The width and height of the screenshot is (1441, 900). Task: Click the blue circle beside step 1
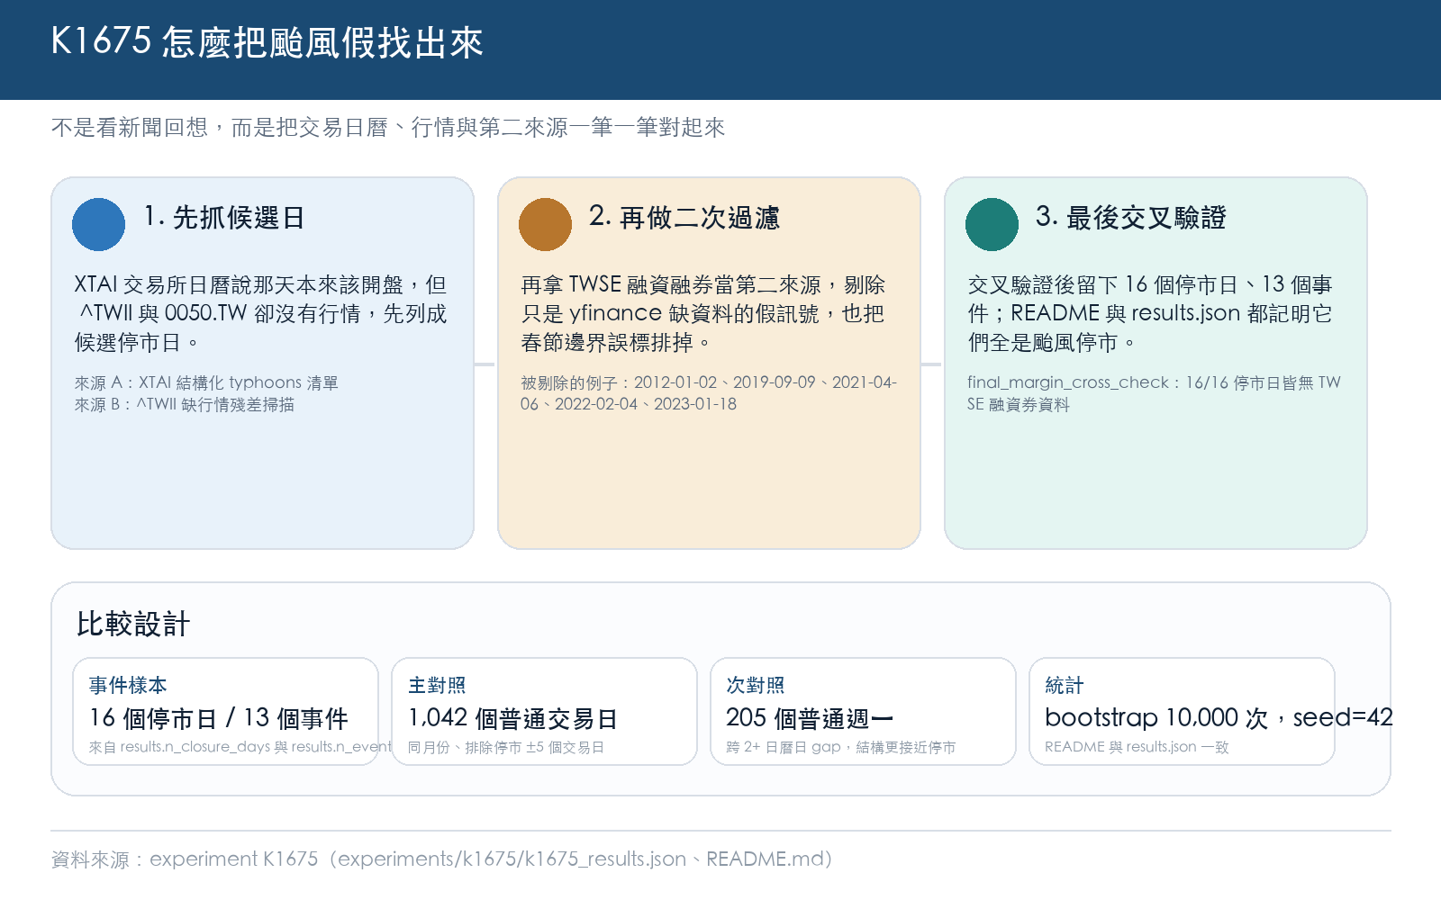tap(98, 224)
